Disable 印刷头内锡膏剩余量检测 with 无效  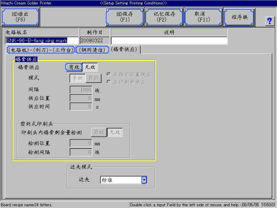point(115,132)
